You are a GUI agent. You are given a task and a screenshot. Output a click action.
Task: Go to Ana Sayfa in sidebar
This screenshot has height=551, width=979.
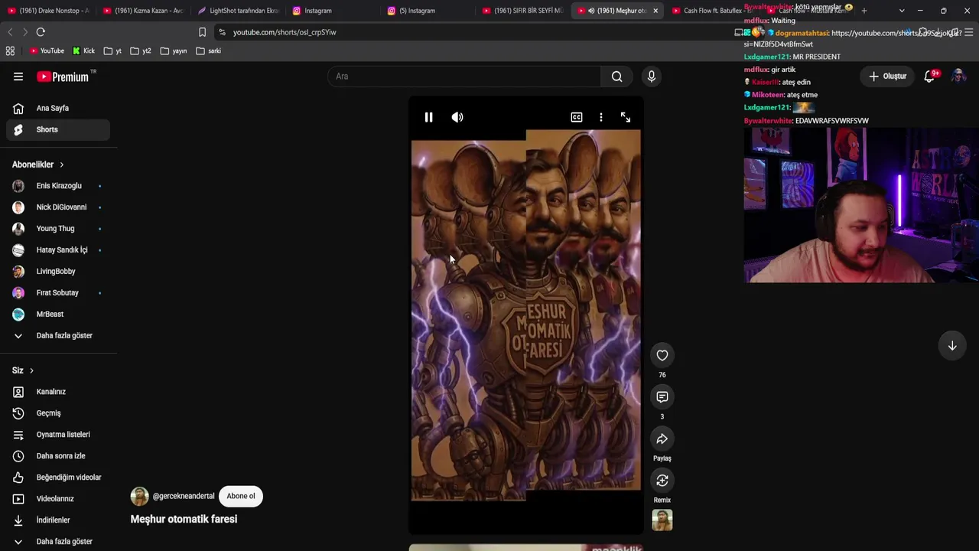pos(58,108)
